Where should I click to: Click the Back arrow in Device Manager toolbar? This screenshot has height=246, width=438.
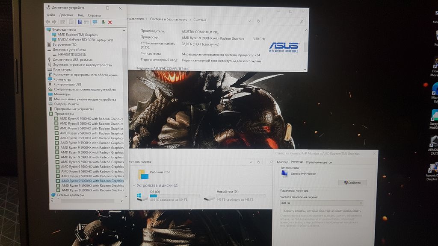47,22
